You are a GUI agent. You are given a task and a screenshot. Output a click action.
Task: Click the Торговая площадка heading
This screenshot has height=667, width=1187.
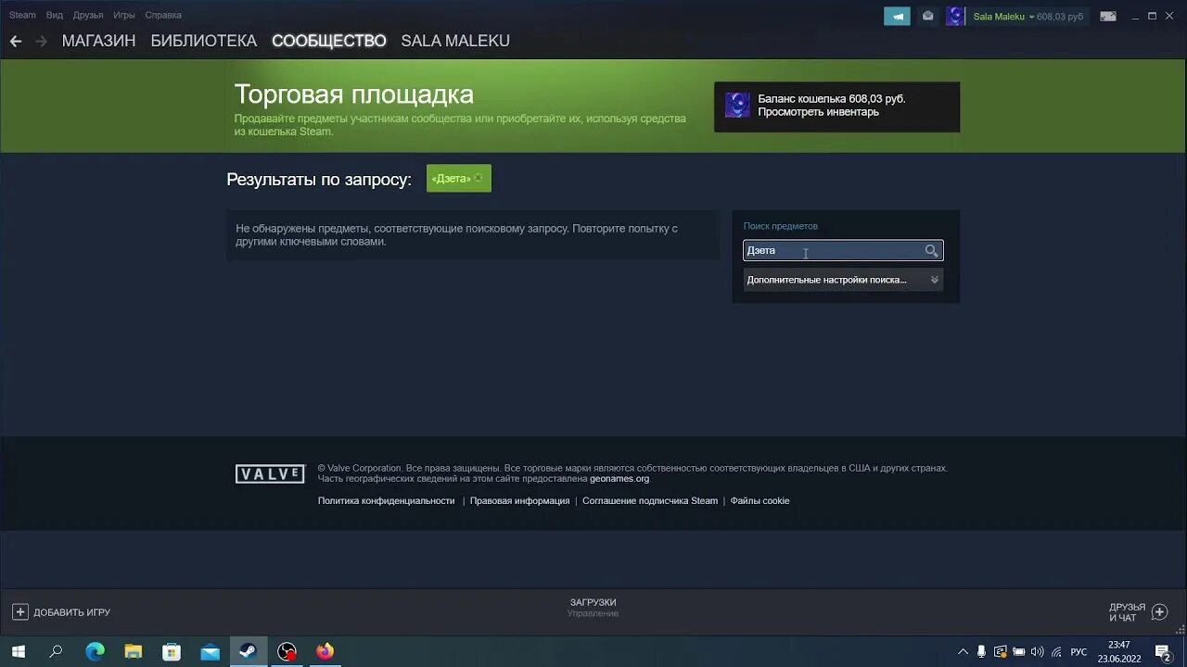pos(353,94)
